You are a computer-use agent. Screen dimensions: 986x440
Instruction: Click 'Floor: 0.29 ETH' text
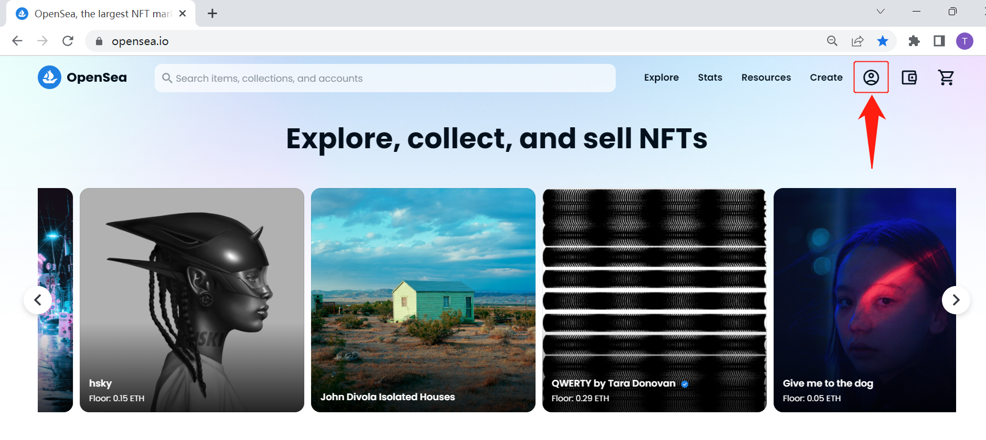[x=580, y=399]
